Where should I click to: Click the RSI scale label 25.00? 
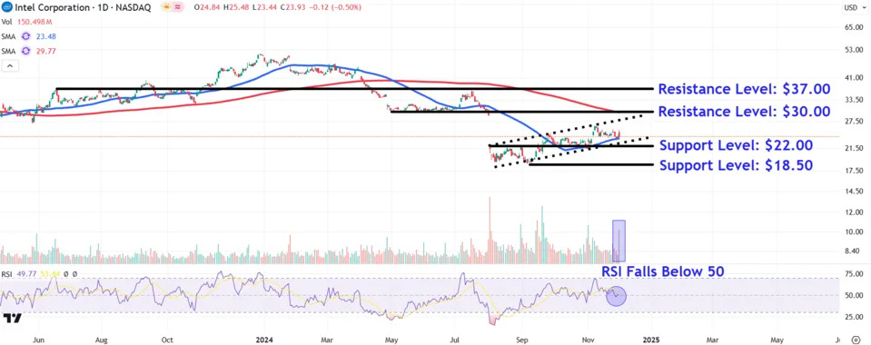click(853, 317)
